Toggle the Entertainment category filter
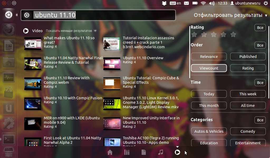 (248, 143)
